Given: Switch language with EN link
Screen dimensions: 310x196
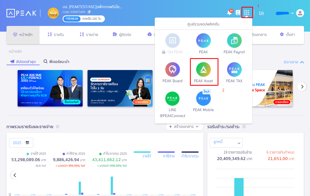Looking at the screenshot, I should click(261, 13).
